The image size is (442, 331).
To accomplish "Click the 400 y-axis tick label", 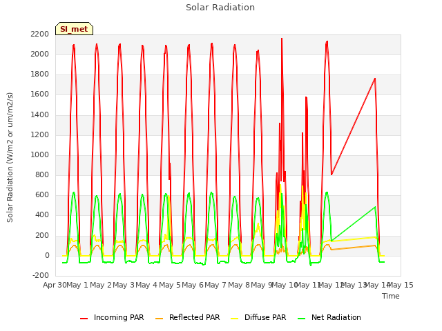I will (x=42, y=214).
